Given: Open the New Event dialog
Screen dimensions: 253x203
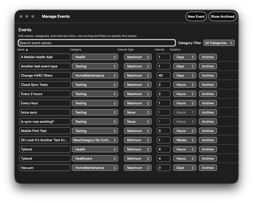Looking at the screenshot, I should coord(196,16).
